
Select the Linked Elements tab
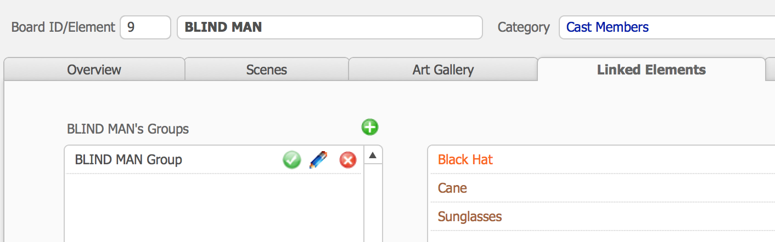click(x=652, y=70)
